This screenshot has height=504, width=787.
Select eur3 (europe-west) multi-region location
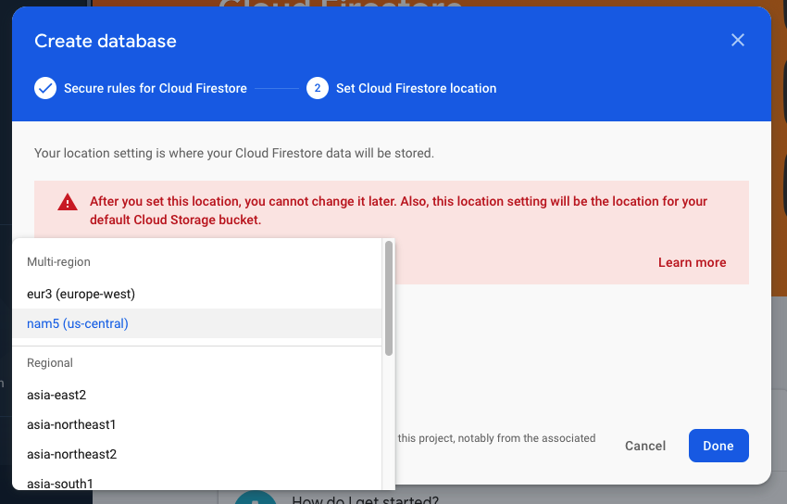(x=81, y=294)
